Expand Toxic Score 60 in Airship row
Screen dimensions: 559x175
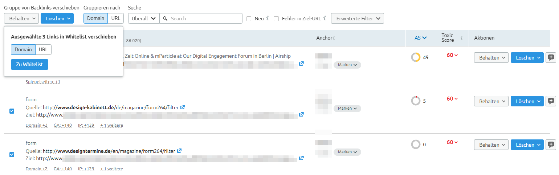click(x=452, y=55)
